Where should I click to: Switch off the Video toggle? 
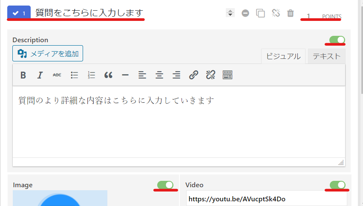click(338, 185)
